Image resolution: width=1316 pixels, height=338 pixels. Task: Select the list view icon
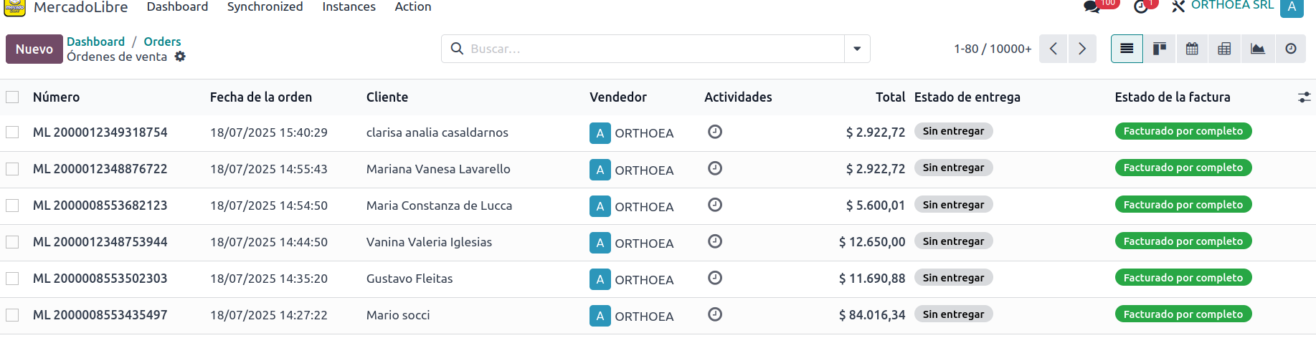pos(1127,49)
